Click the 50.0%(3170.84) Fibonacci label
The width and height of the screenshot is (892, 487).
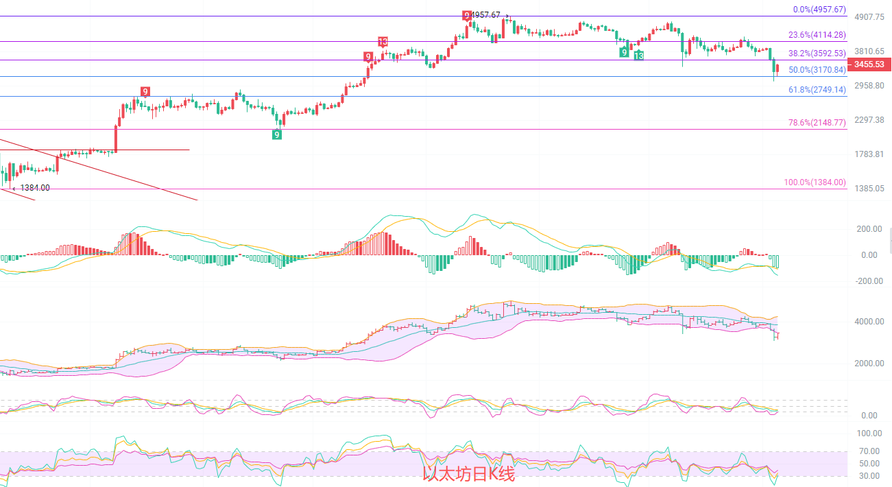click(x=817, y=70)
